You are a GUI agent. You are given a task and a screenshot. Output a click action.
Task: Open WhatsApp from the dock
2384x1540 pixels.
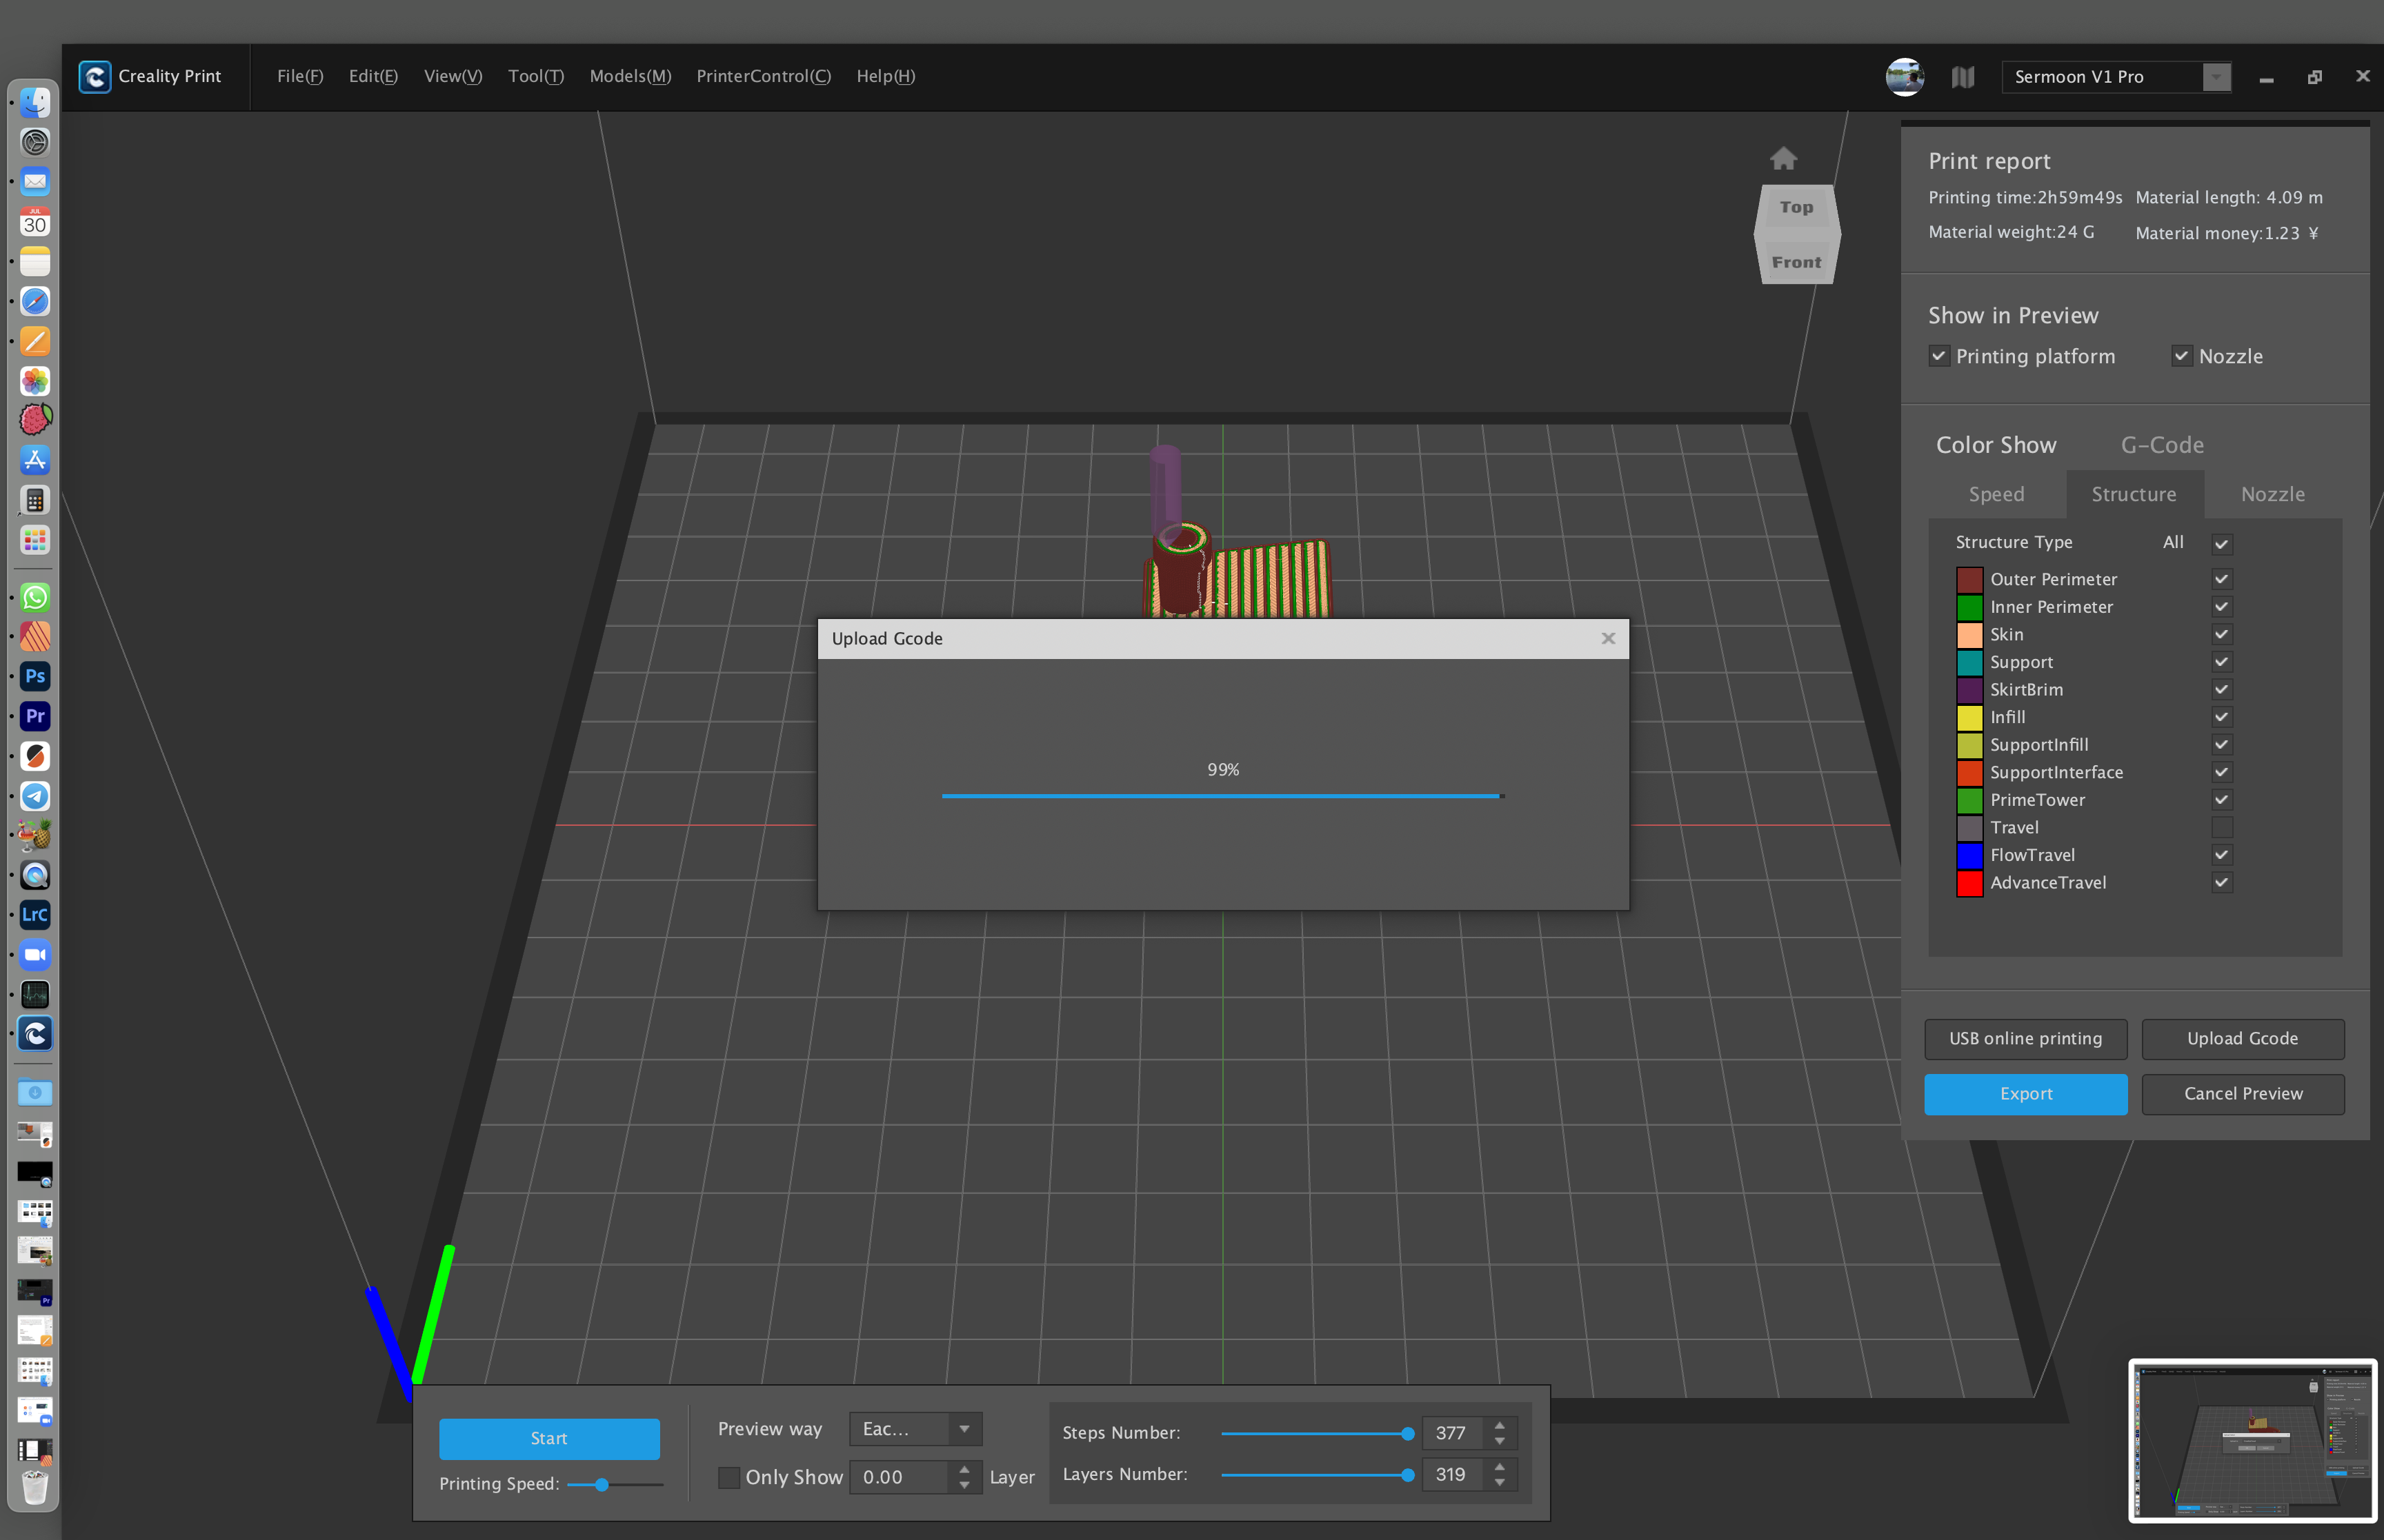click(35, 597)
